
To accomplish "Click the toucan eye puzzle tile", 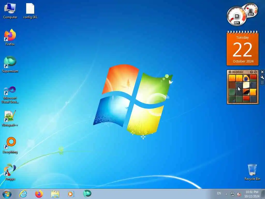I will coord(246,78).
